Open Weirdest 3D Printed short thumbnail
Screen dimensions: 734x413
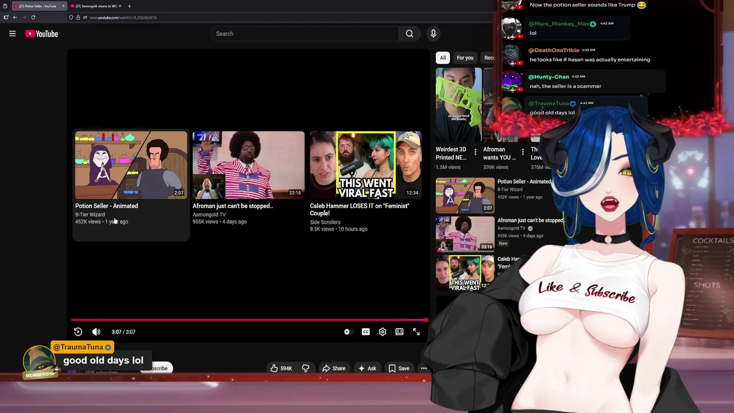coord(459,104)
